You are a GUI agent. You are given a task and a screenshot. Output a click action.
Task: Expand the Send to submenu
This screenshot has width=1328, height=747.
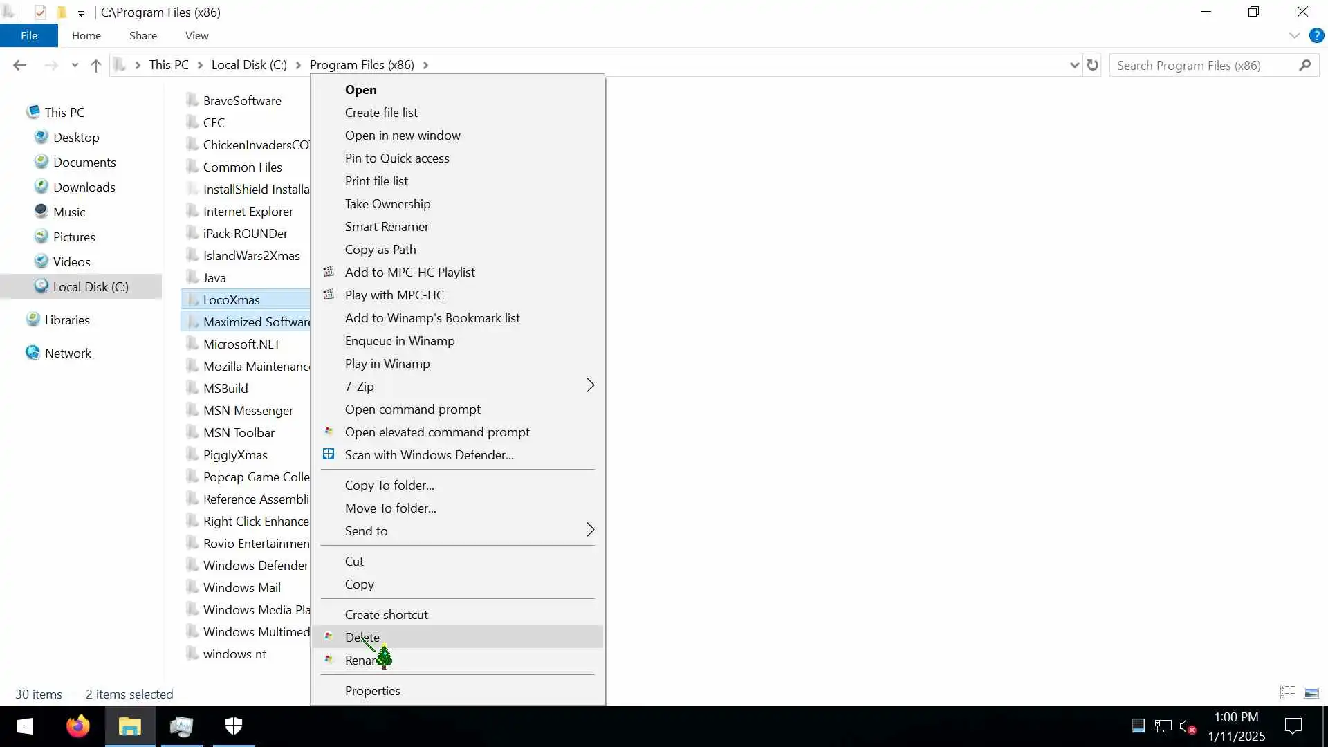coord(590,531)
